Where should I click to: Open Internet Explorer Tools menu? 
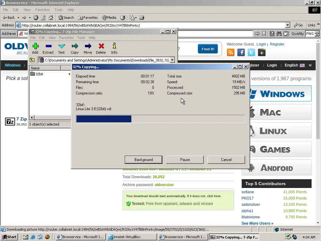[x=59, y=10]
